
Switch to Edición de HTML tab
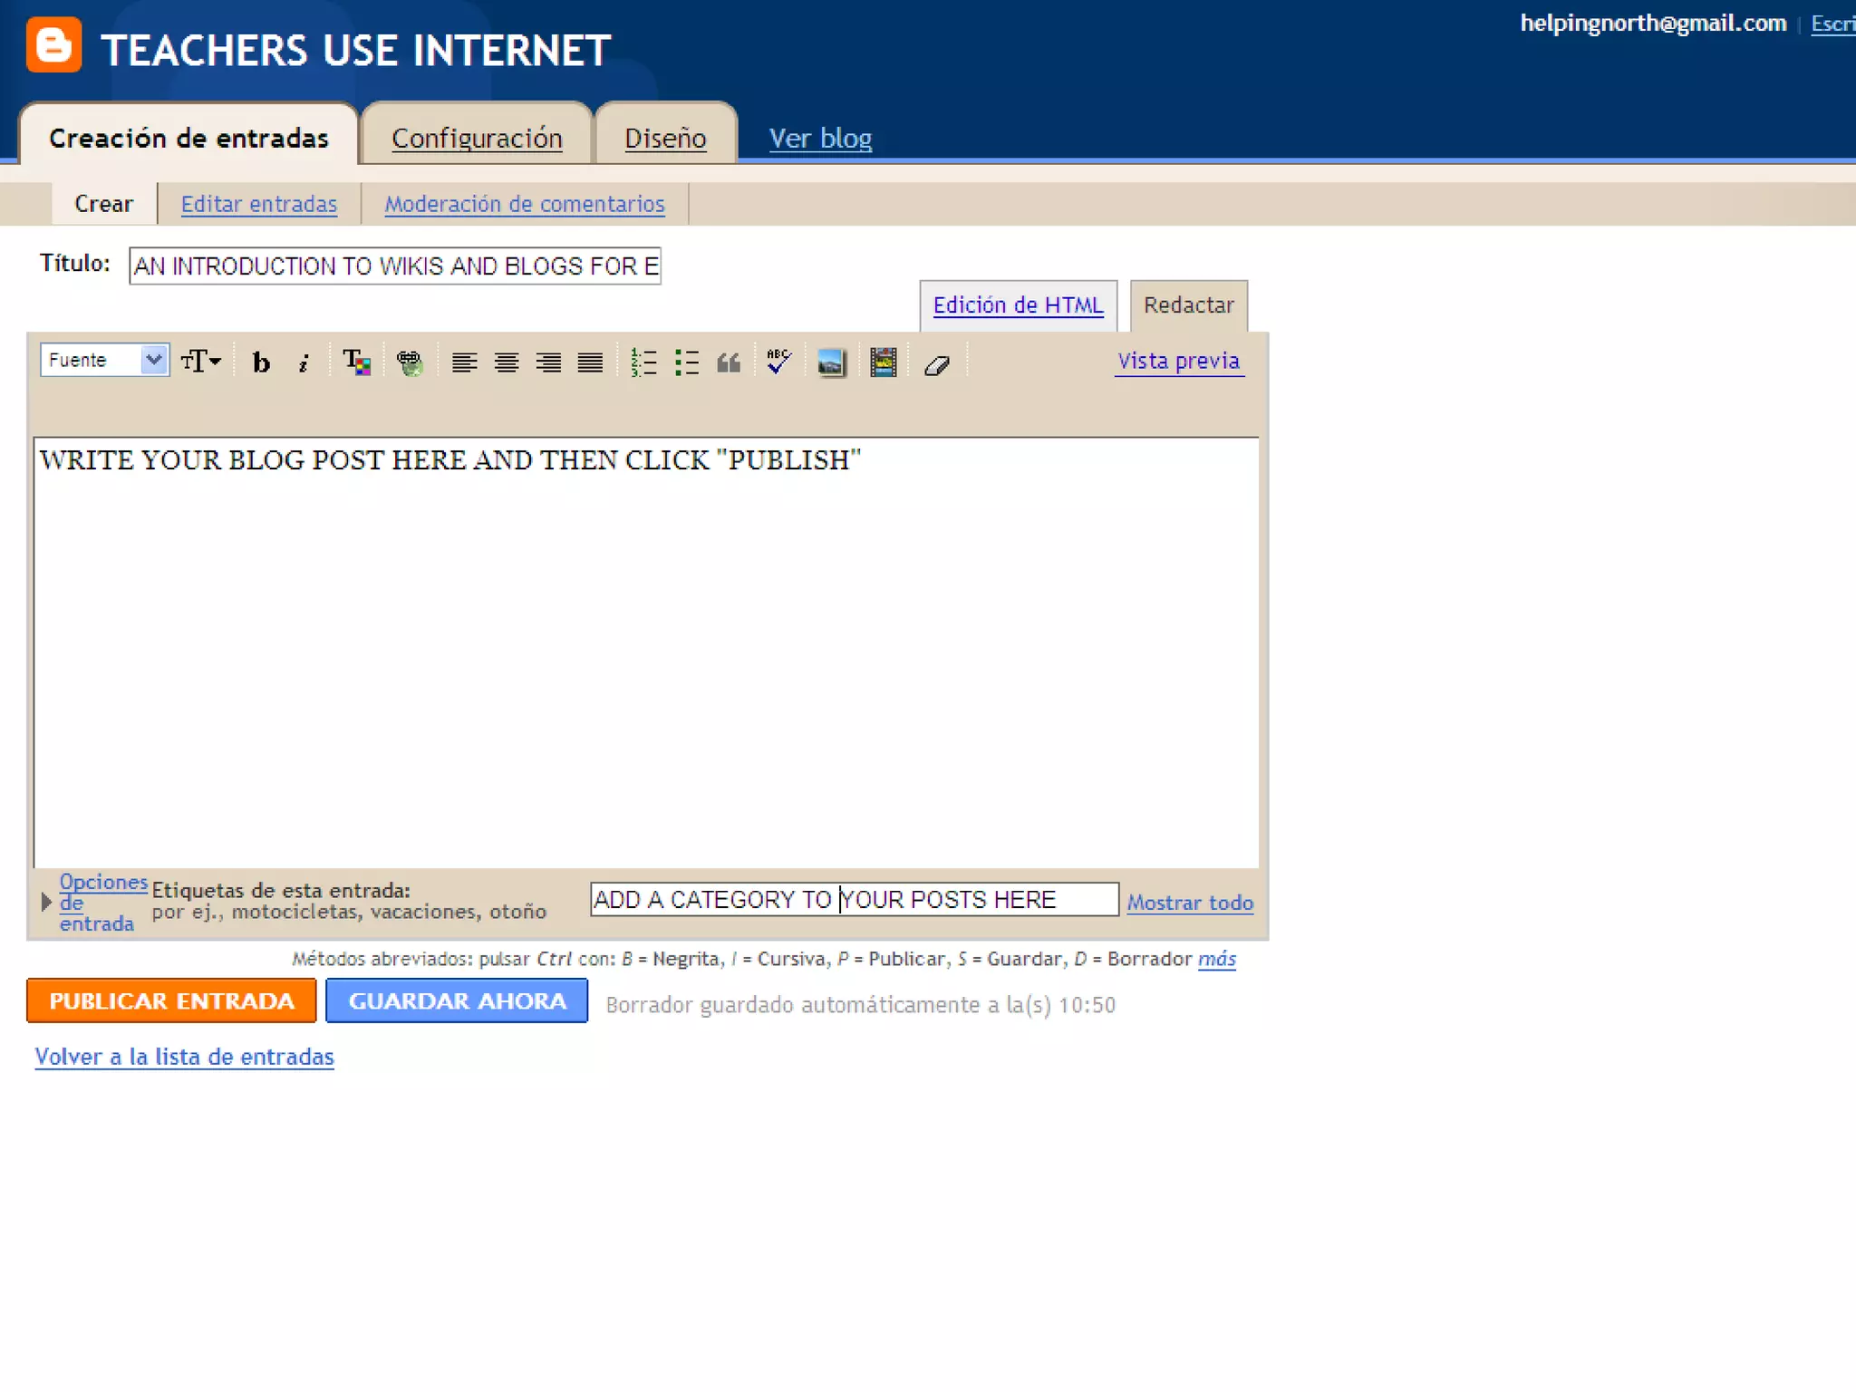tap(1018, 305)
